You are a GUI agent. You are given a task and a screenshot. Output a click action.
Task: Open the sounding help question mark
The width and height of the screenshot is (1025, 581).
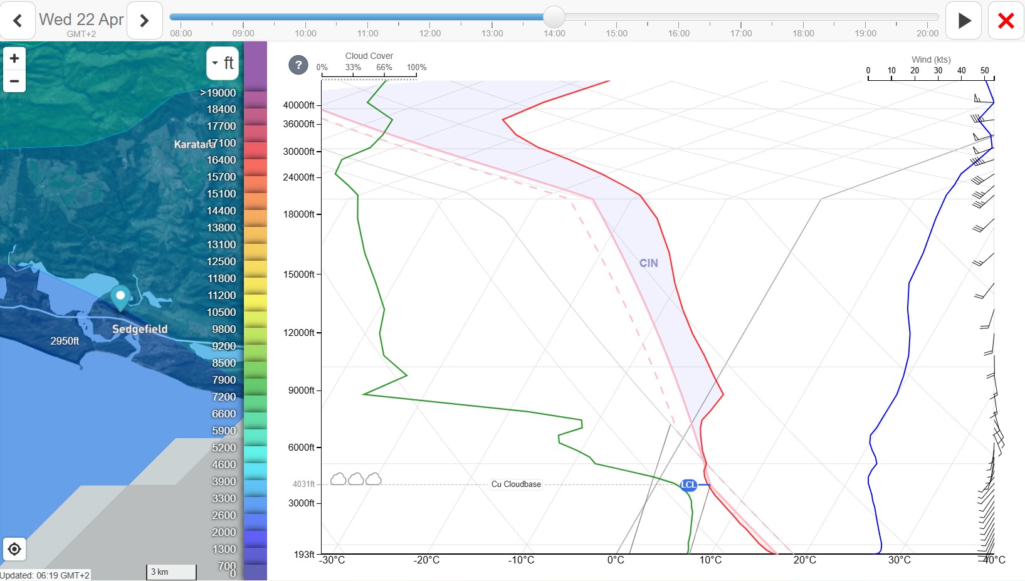[298, 65]
